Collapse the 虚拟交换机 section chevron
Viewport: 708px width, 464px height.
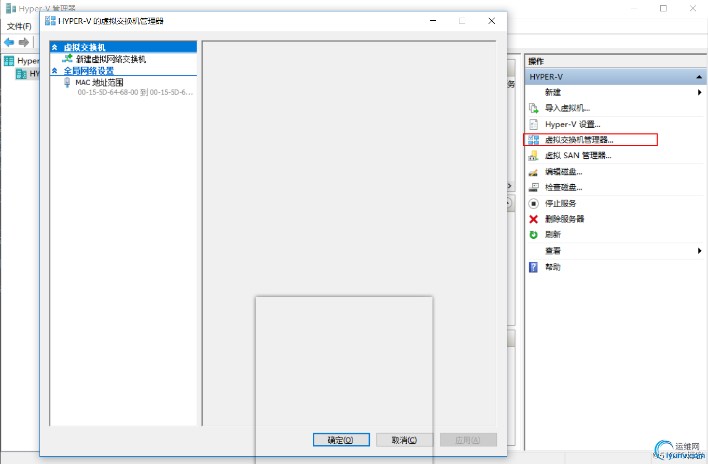tap(54, 47)
